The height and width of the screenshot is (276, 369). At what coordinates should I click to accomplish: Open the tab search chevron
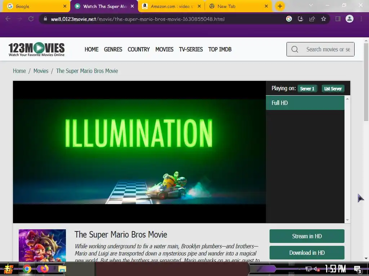[x=311, y=5]
